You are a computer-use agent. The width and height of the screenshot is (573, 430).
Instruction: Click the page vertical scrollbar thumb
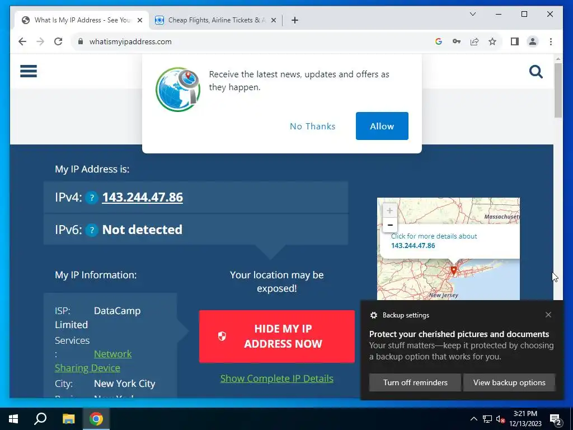pyautogui.click(x=558, y=90)
